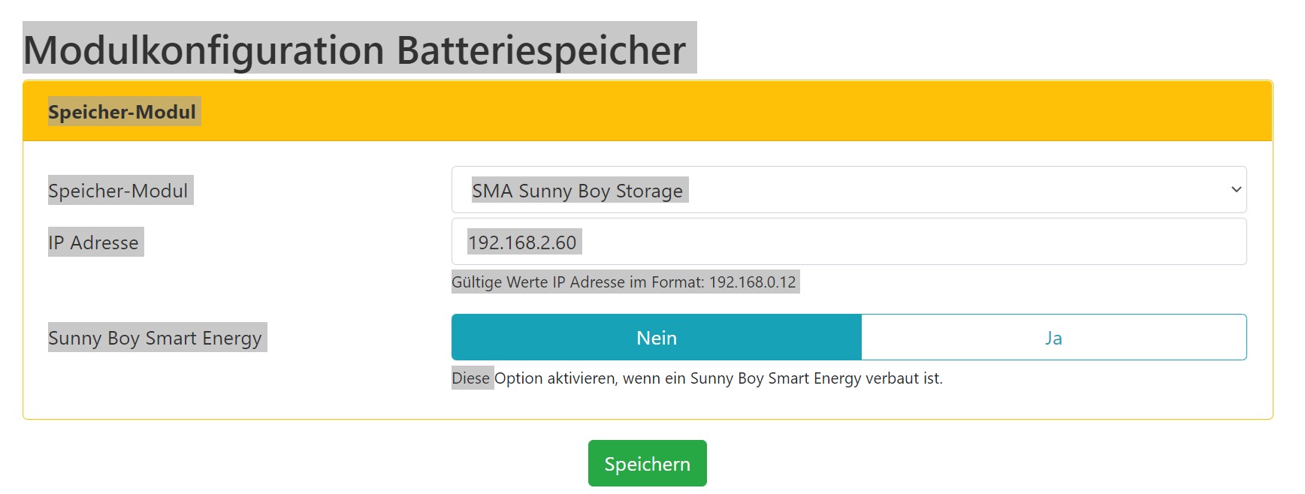Click the Speicher-Modul title in yellow header

(122, 112)
